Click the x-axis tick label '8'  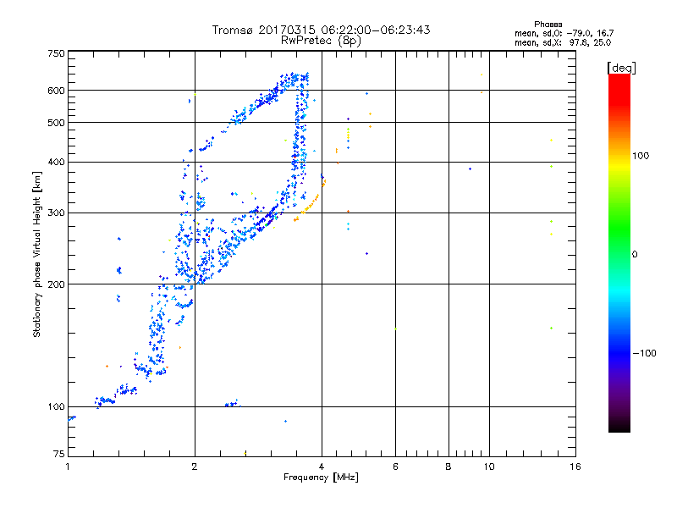pyautogui.click(x=449, y=467)
